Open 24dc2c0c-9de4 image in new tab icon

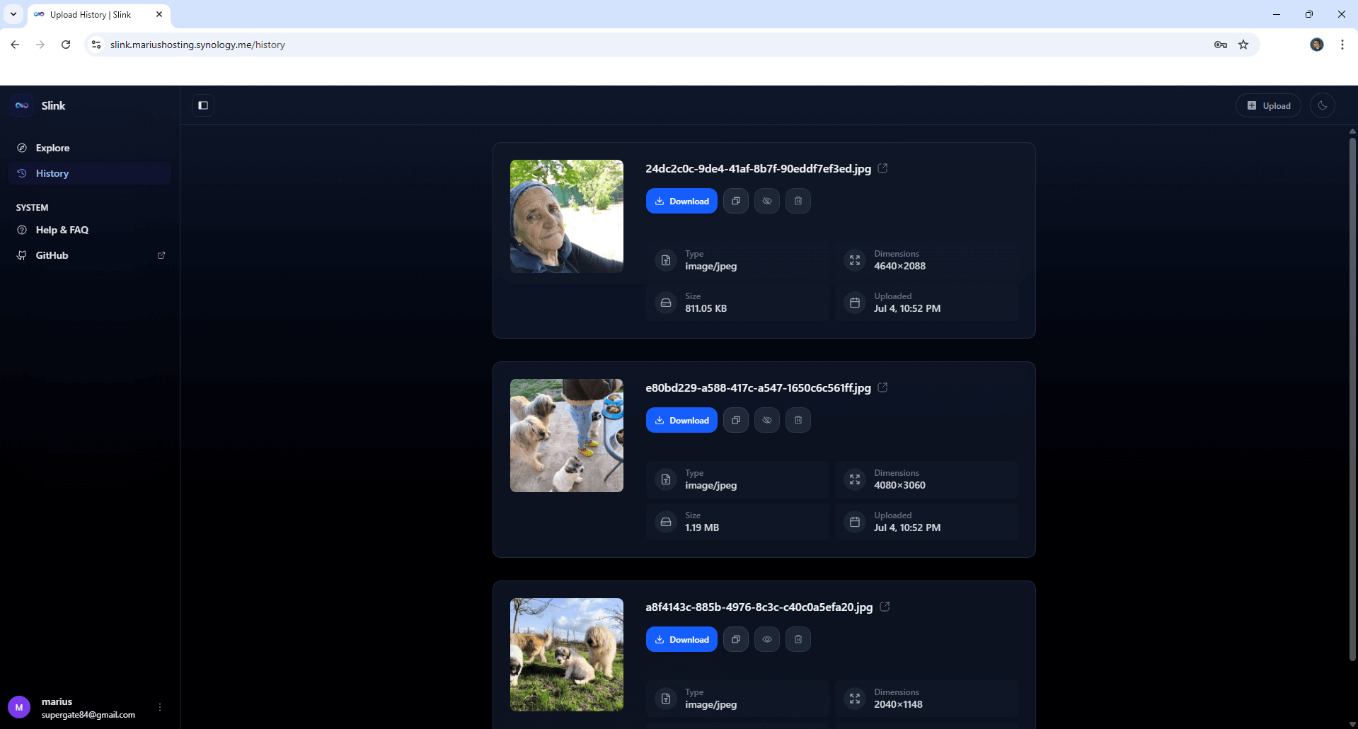point(882,168)
